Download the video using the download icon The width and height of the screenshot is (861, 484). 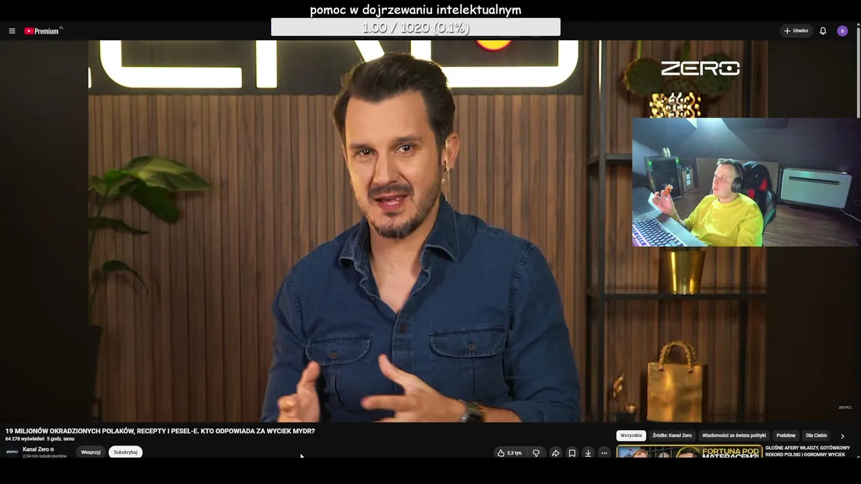588,453
